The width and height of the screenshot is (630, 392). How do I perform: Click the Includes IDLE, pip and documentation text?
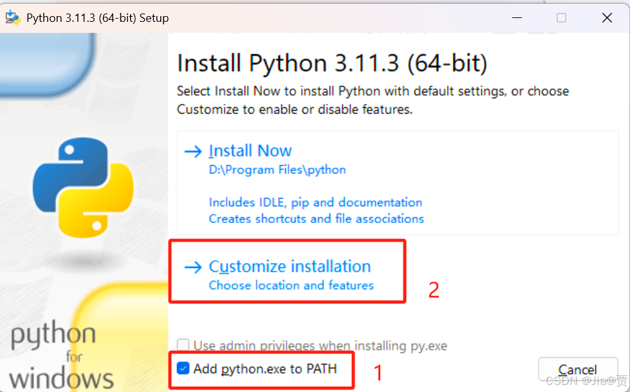[315, 202]
